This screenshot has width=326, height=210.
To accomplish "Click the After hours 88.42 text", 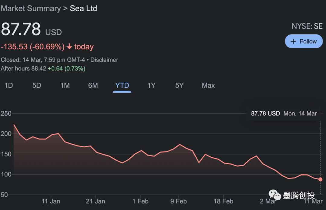I will 24,69.
